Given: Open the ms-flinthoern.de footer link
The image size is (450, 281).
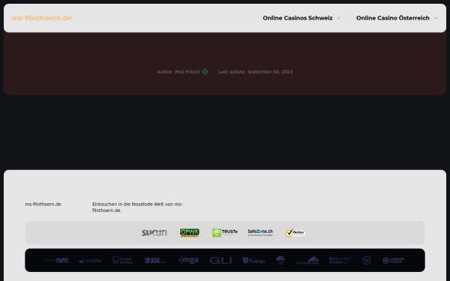Looking at the screenshot, I should [x=43, y=204].
